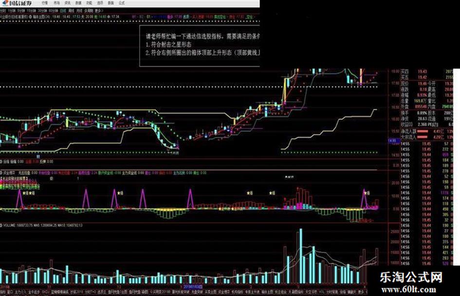Open the 选项 menu
Image resolution: width=460 pixels, height=296 pixels.
(x=100, y=3)
